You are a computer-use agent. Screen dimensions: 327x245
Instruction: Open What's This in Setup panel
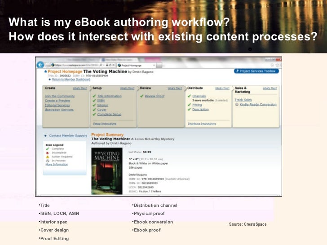pyautogui.click(x=127, y=88)
